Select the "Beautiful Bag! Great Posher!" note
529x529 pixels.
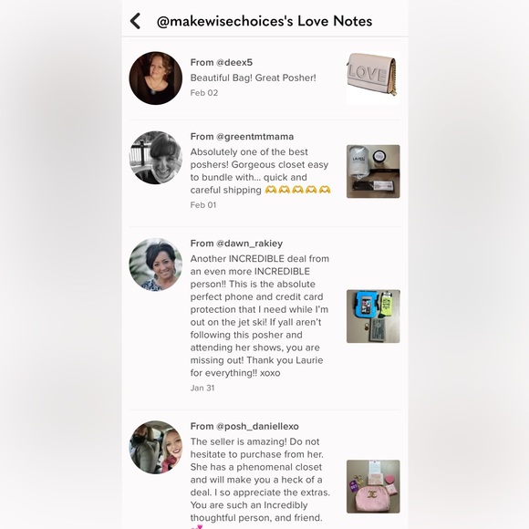253,78
